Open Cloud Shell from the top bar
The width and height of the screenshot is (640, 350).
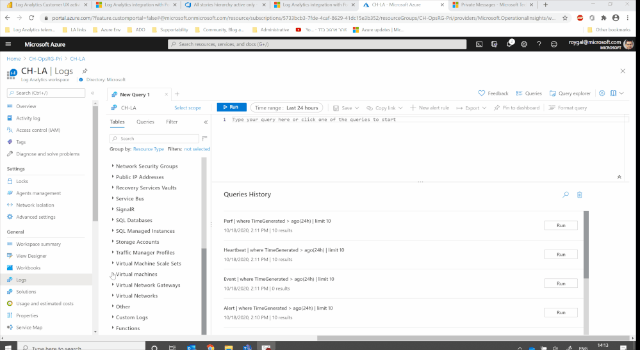tap(479, 44)
